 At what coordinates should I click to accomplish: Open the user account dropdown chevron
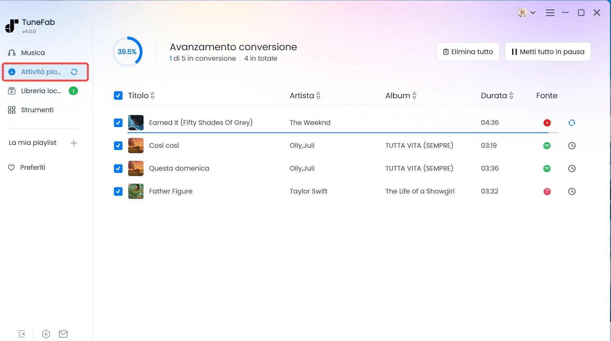coord(533,13)
